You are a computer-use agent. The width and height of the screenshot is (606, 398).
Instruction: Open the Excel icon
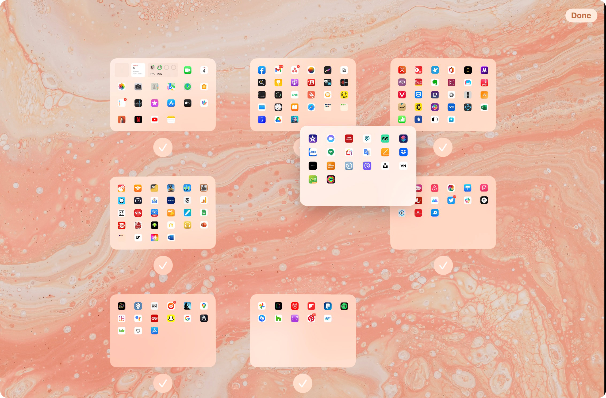(484, 107)
